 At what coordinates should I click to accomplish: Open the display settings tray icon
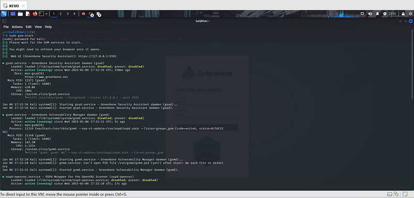click(363, 14)
